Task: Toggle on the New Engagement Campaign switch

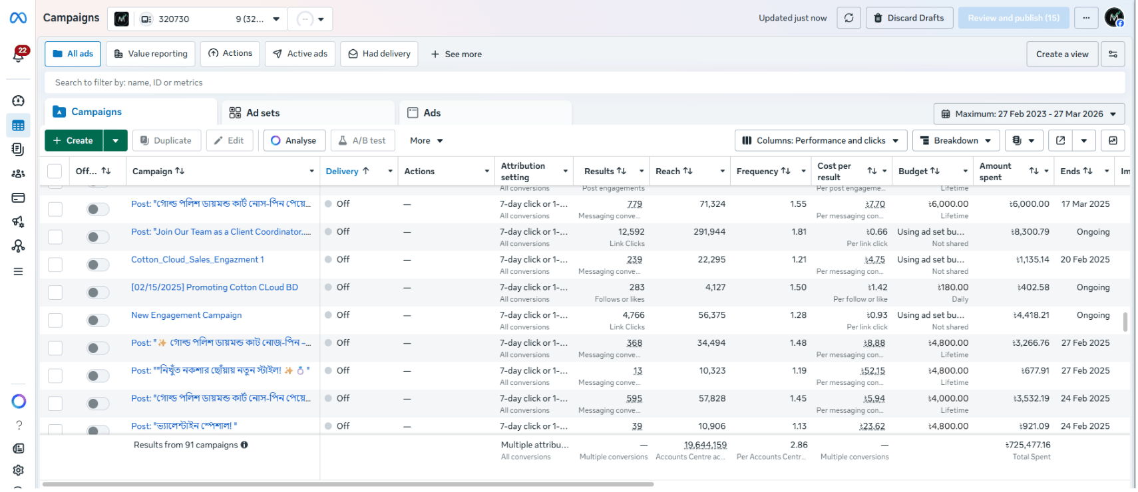Action: (98, 320)
